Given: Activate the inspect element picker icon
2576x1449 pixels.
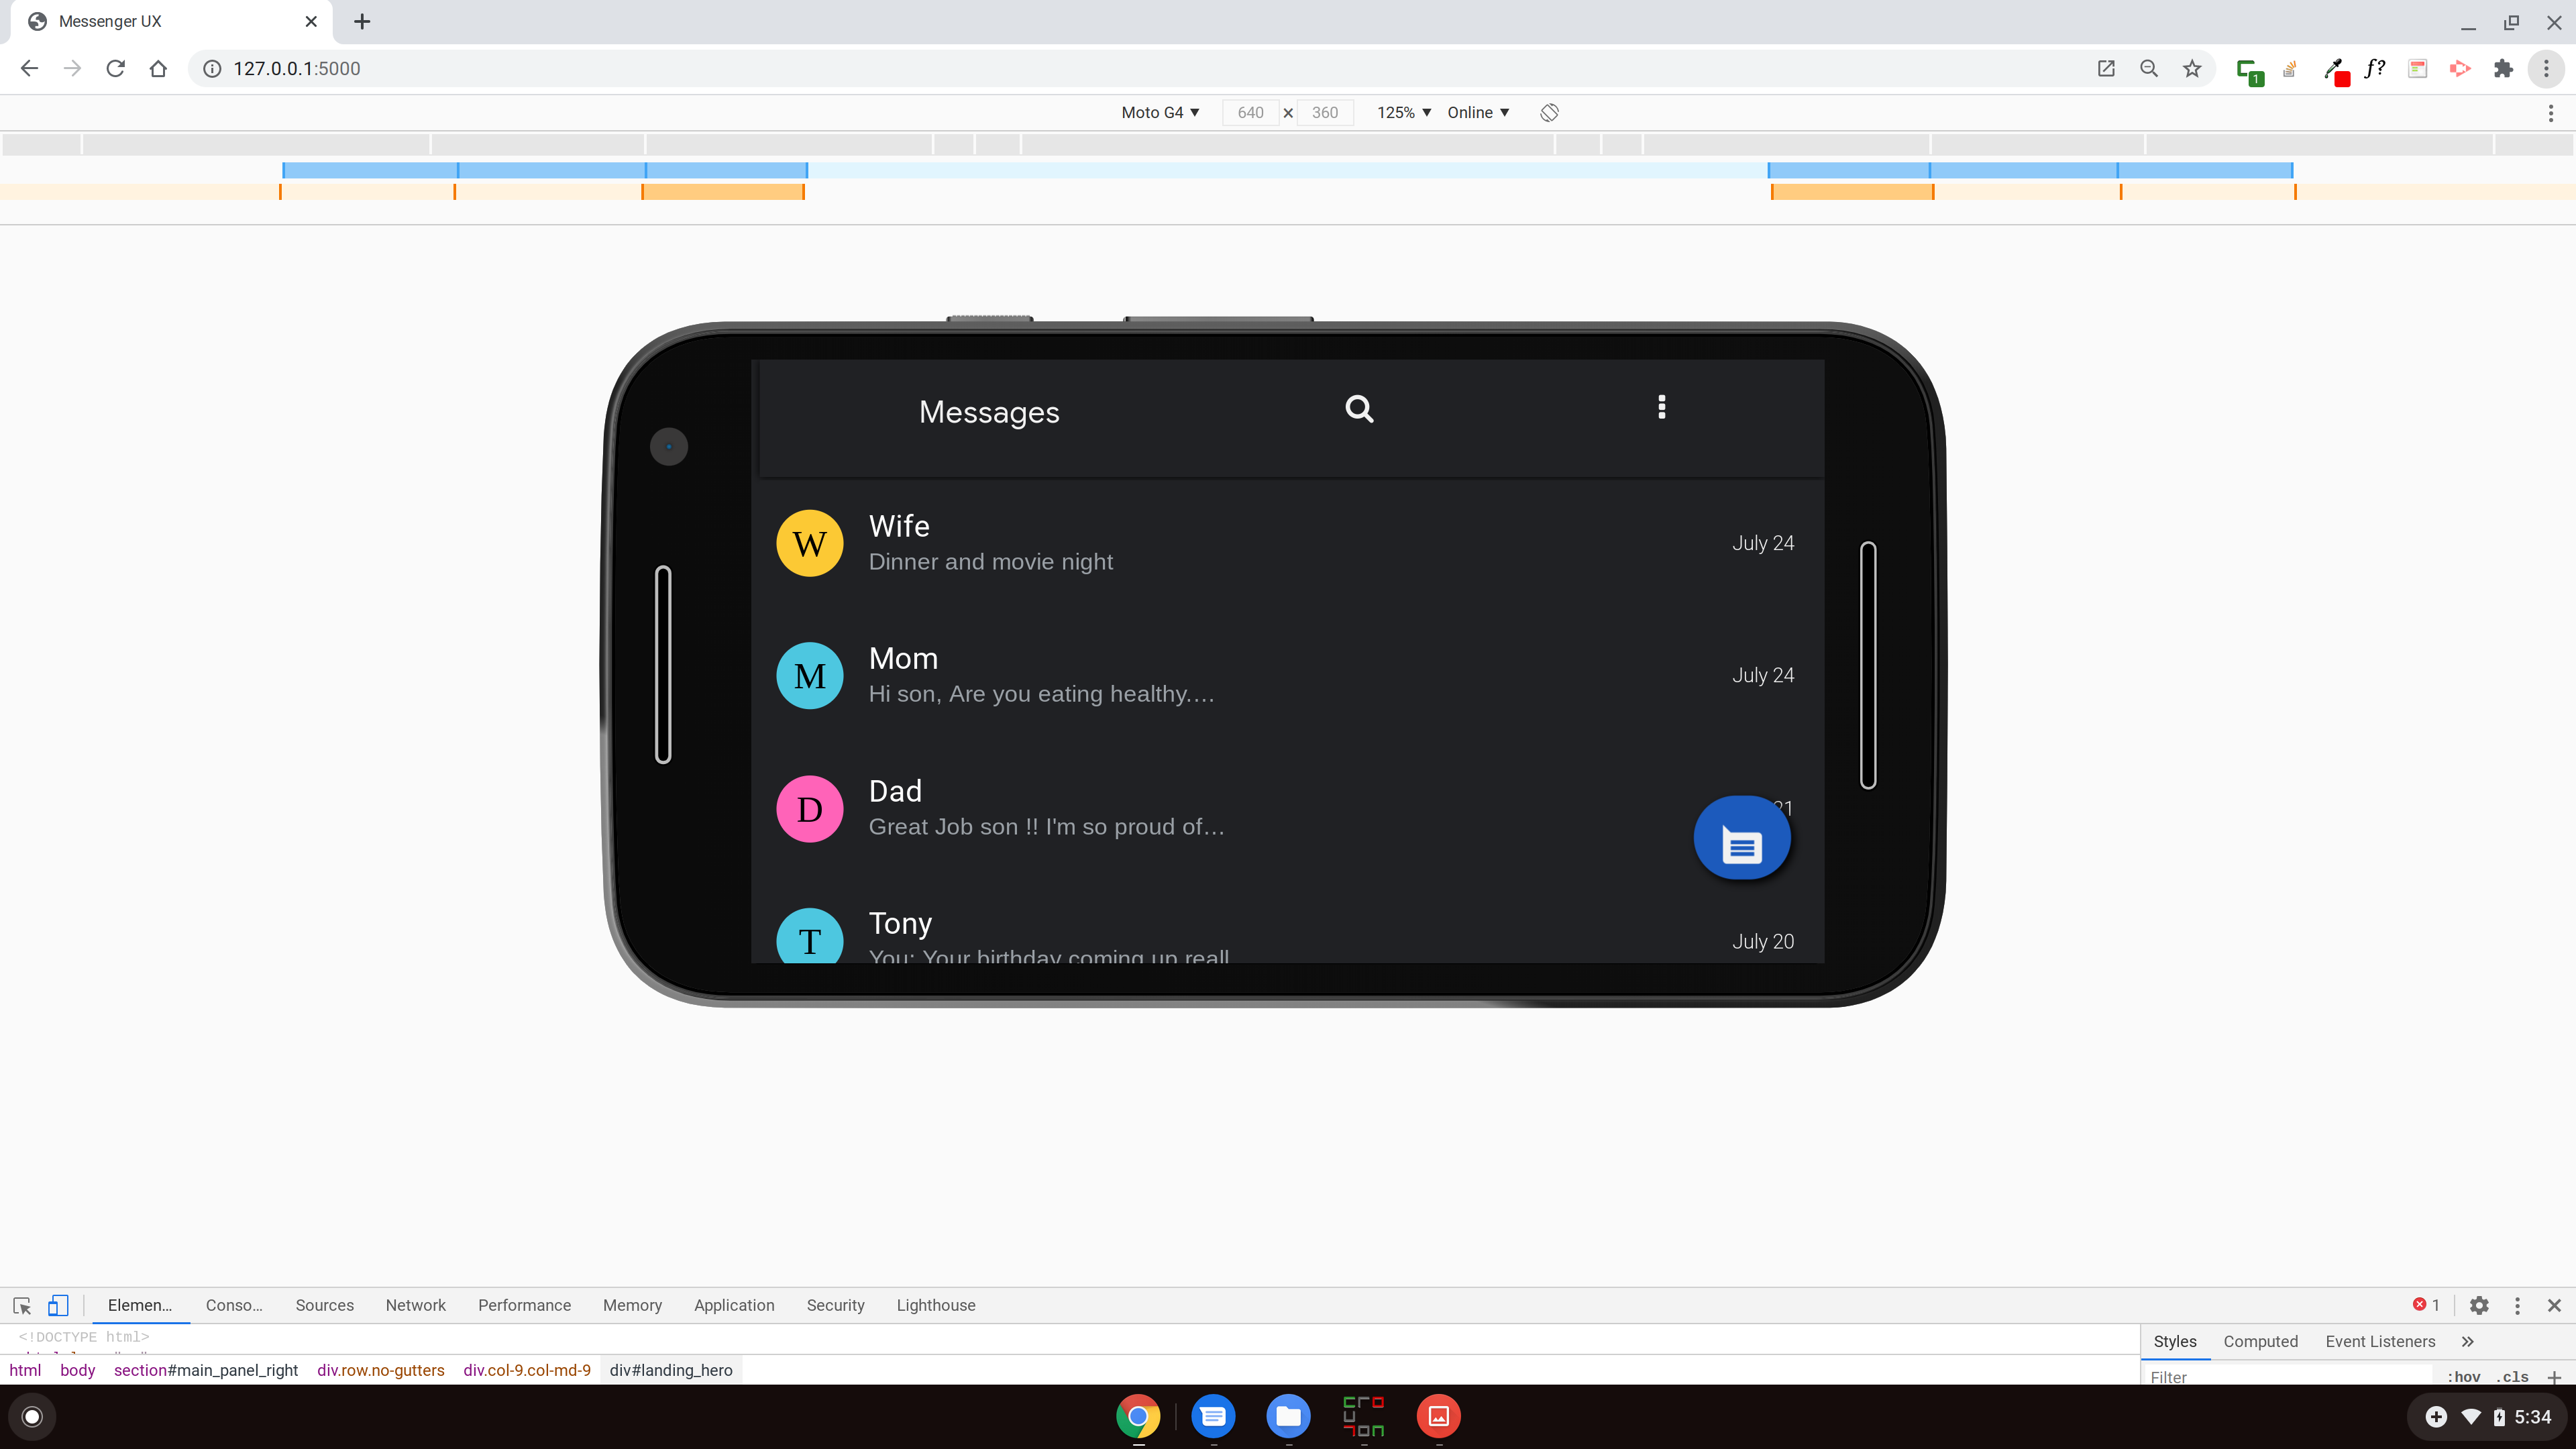Looking at the screenshot, I should point(22,1305).
